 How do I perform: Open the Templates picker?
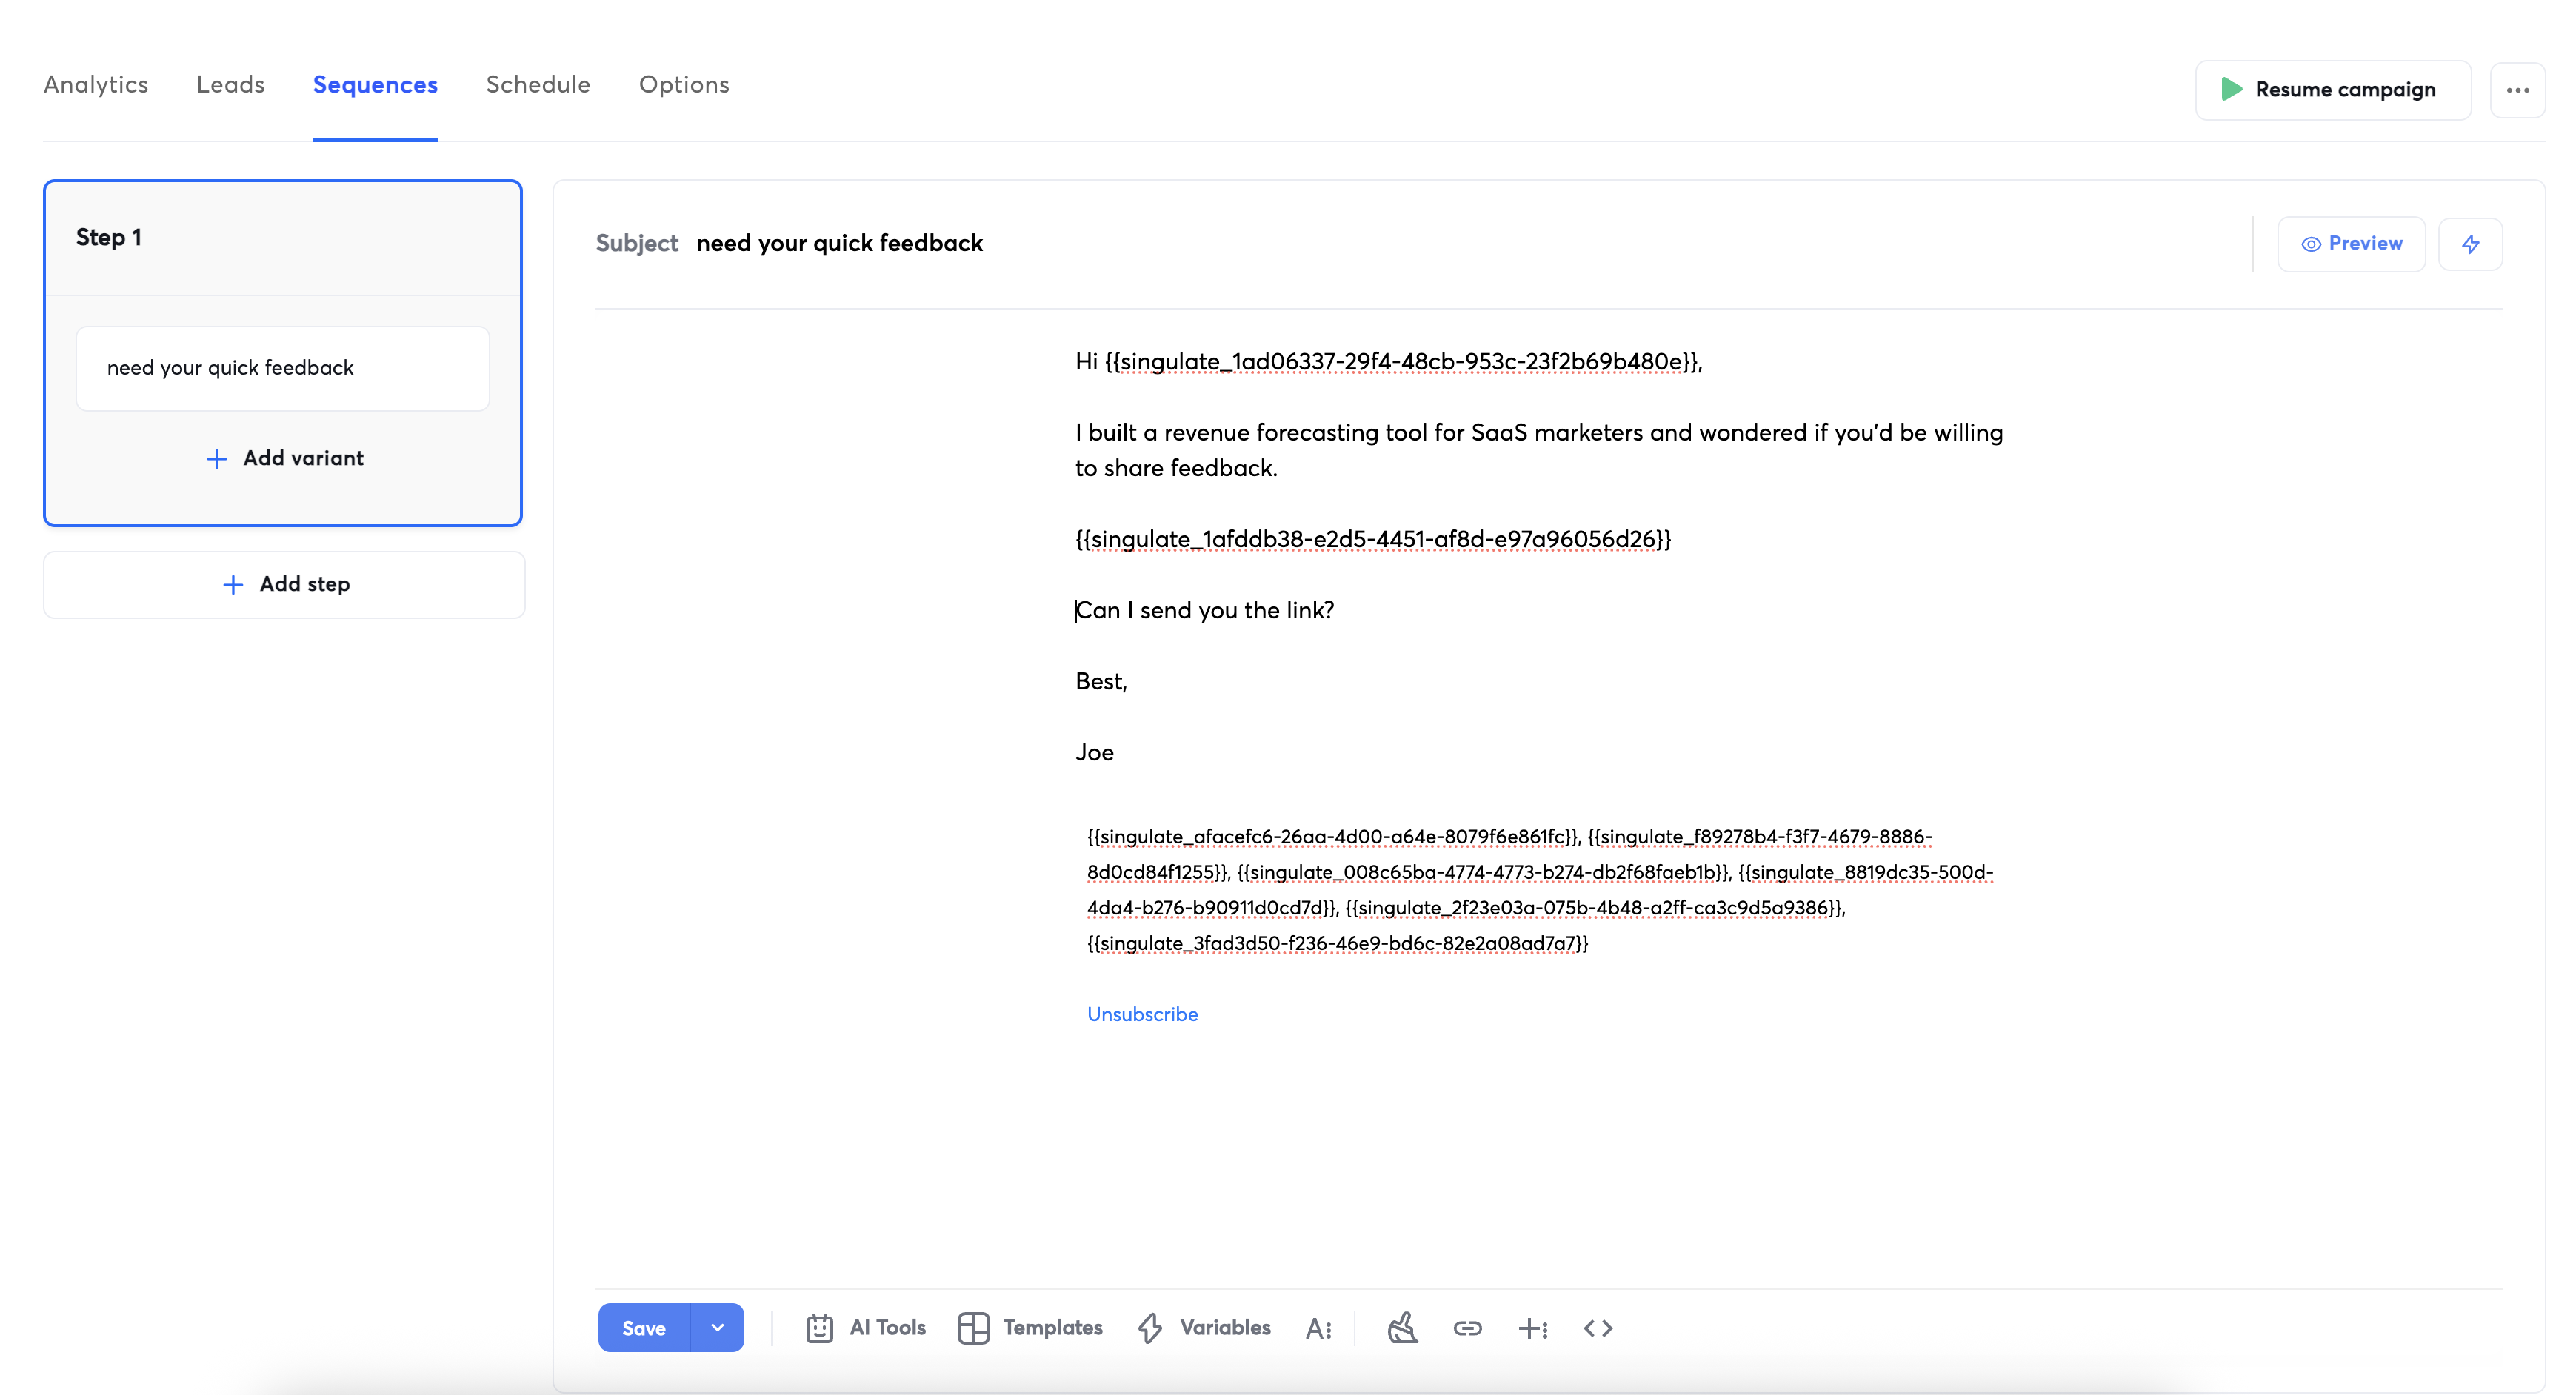(x=1029, y=1327)
